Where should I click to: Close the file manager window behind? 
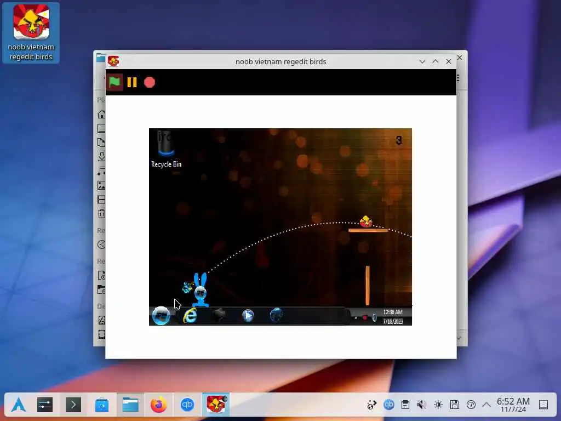point(460,57)
